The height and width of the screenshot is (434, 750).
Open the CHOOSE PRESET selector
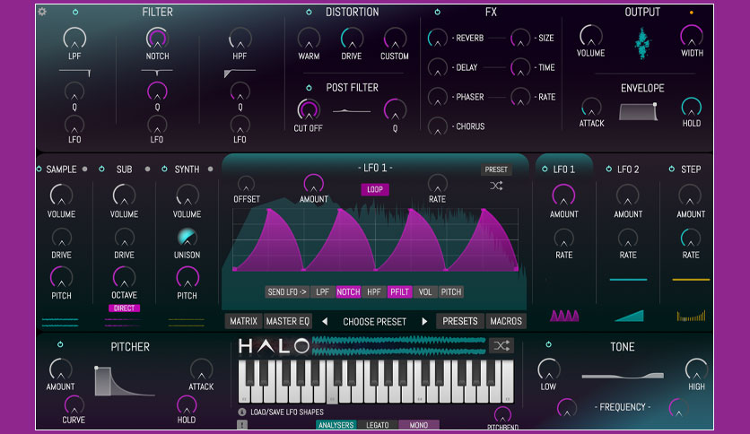point(374,322)
